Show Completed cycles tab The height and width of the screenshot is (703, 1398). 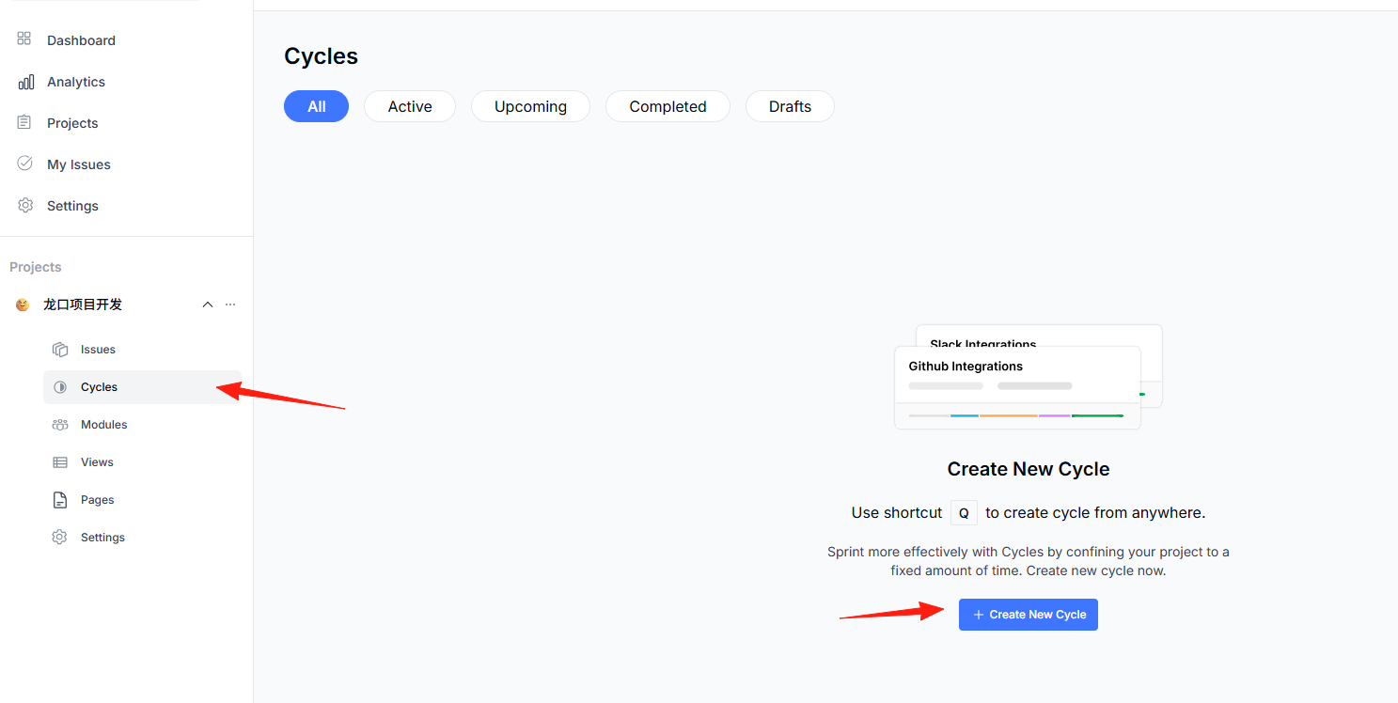click(x=668, y=106)
